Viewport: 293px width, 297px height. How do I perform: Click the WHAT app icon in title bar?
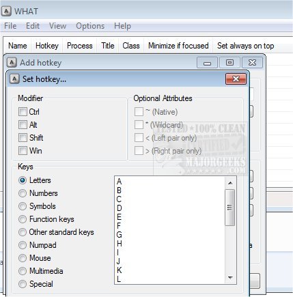[6, 11]
